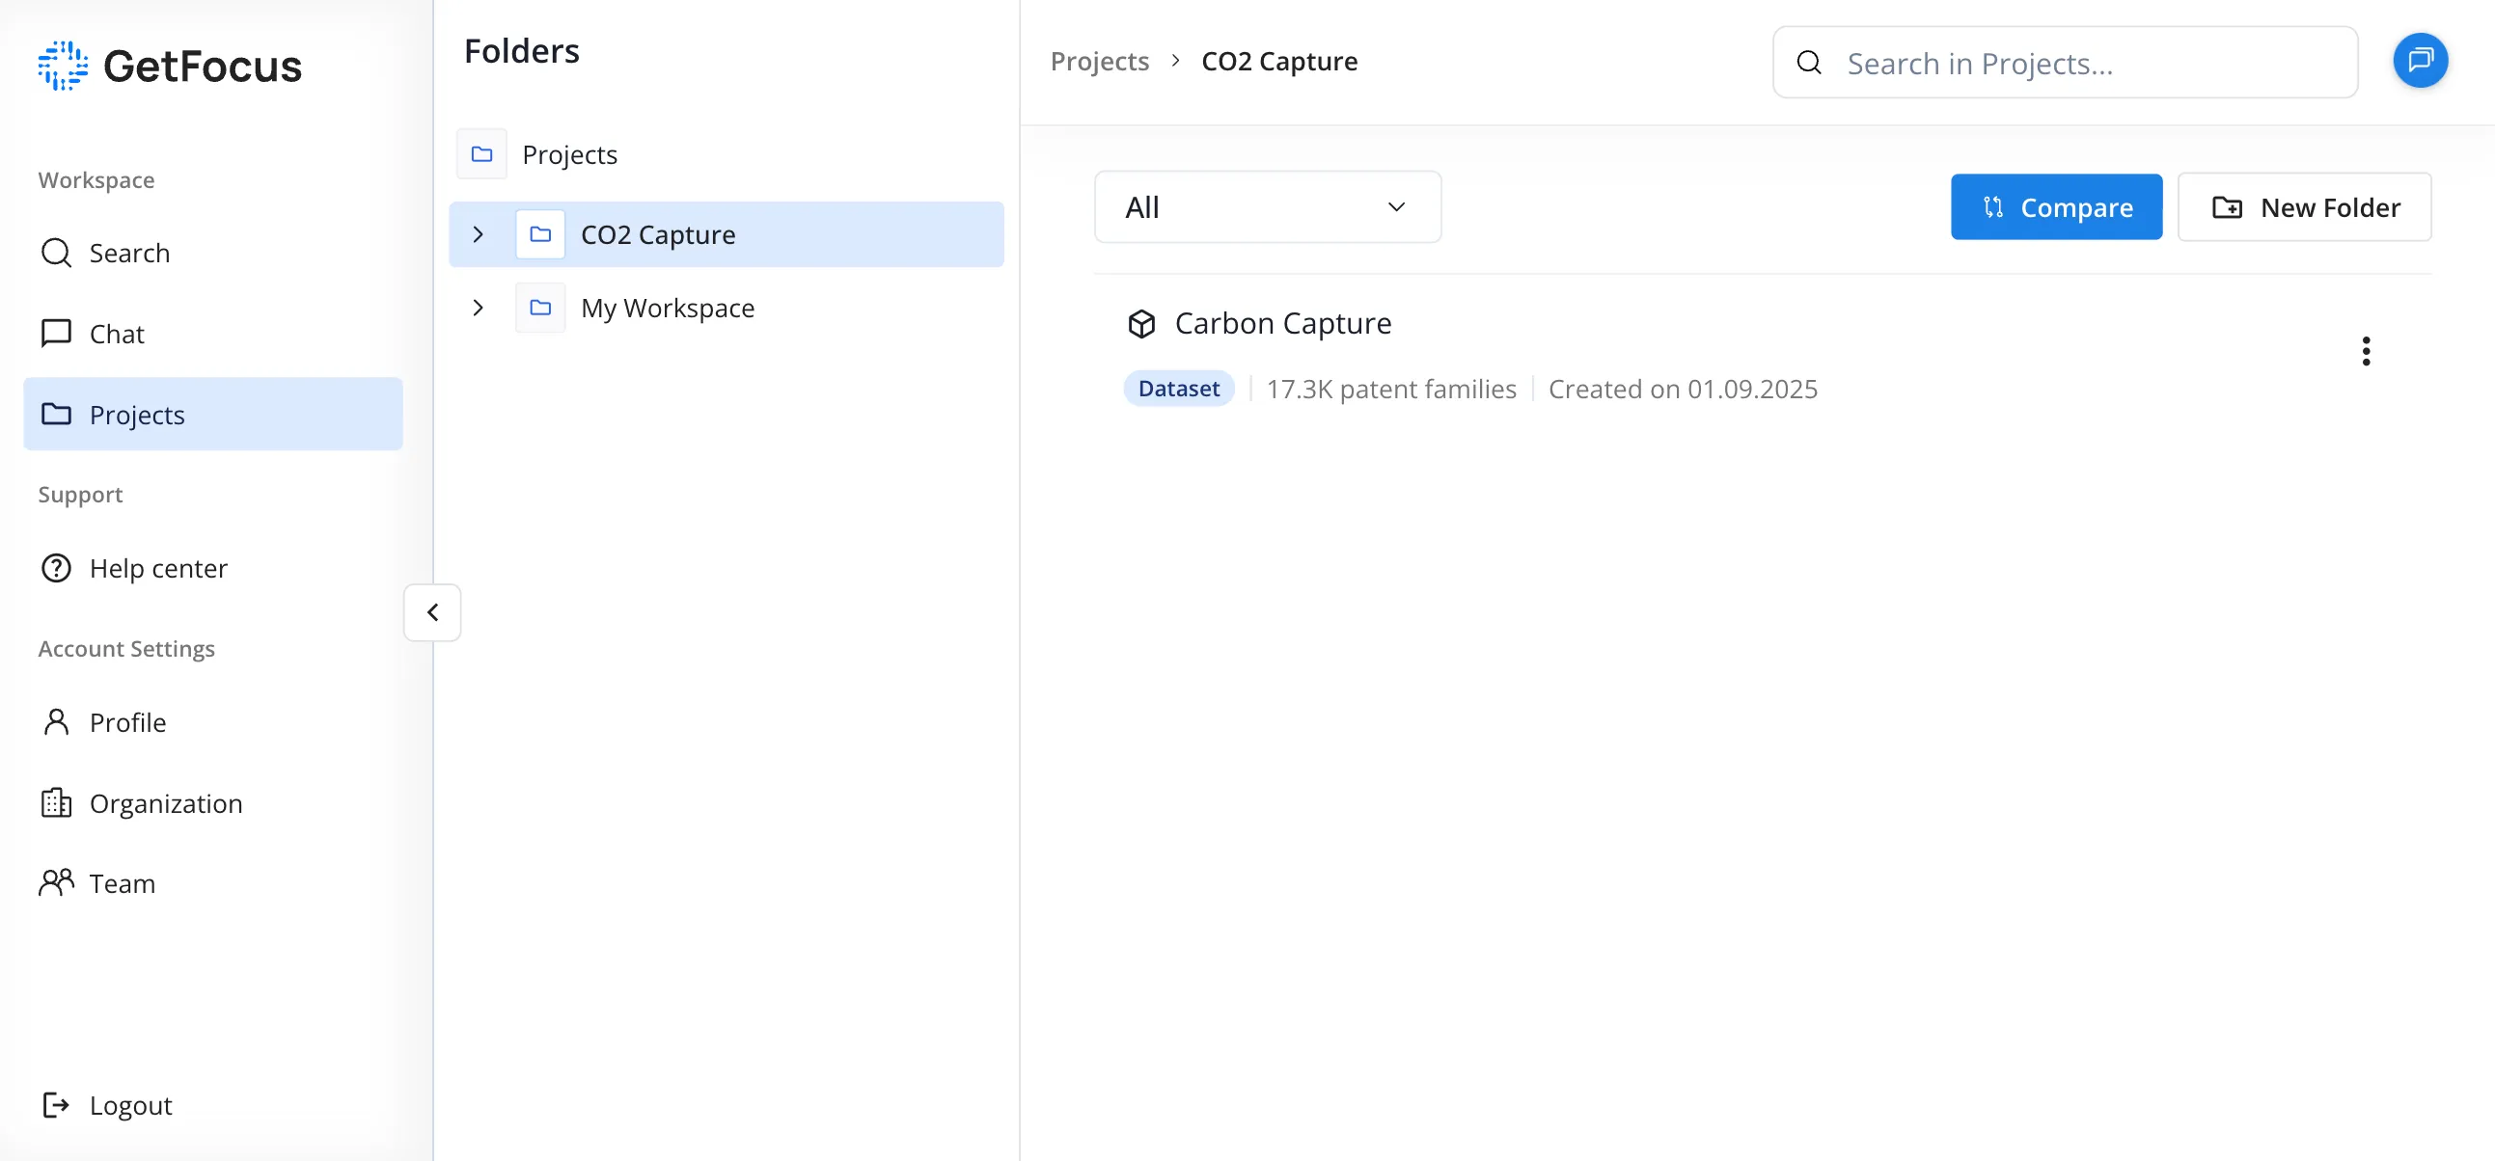Image resolution: width=2495 pixels, height=1161 pixels.
Task: Open the Organization settings
Action: (213, 803)
